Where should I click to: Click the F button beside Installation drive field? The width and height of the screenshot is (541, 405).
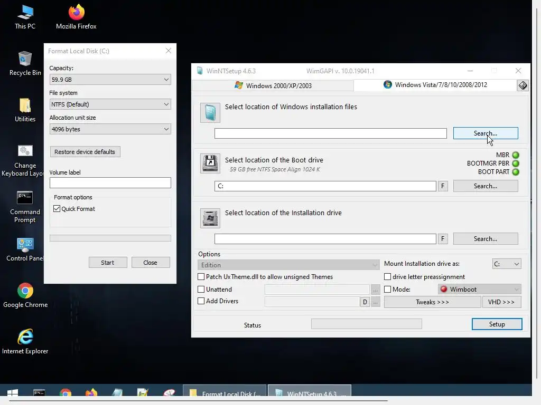click(x=443, y=239)
